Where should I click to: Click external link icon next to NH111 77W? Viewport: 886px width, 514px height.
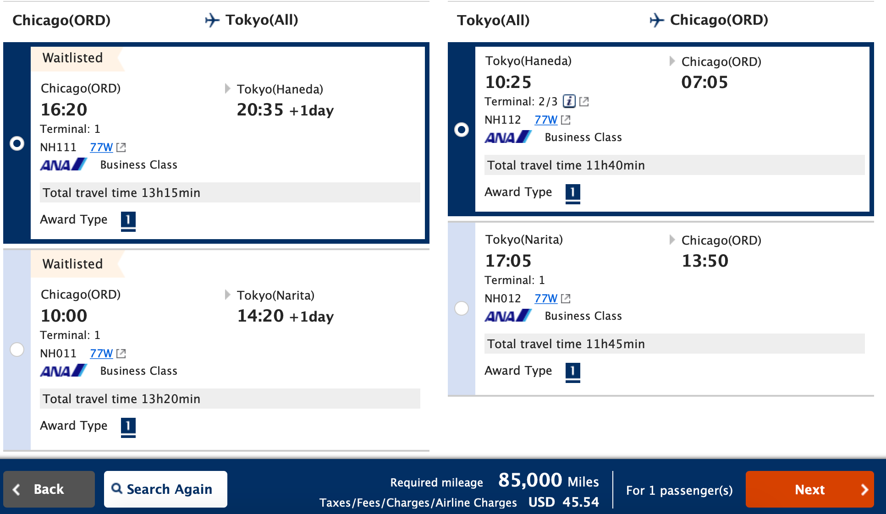pos(121,148)
